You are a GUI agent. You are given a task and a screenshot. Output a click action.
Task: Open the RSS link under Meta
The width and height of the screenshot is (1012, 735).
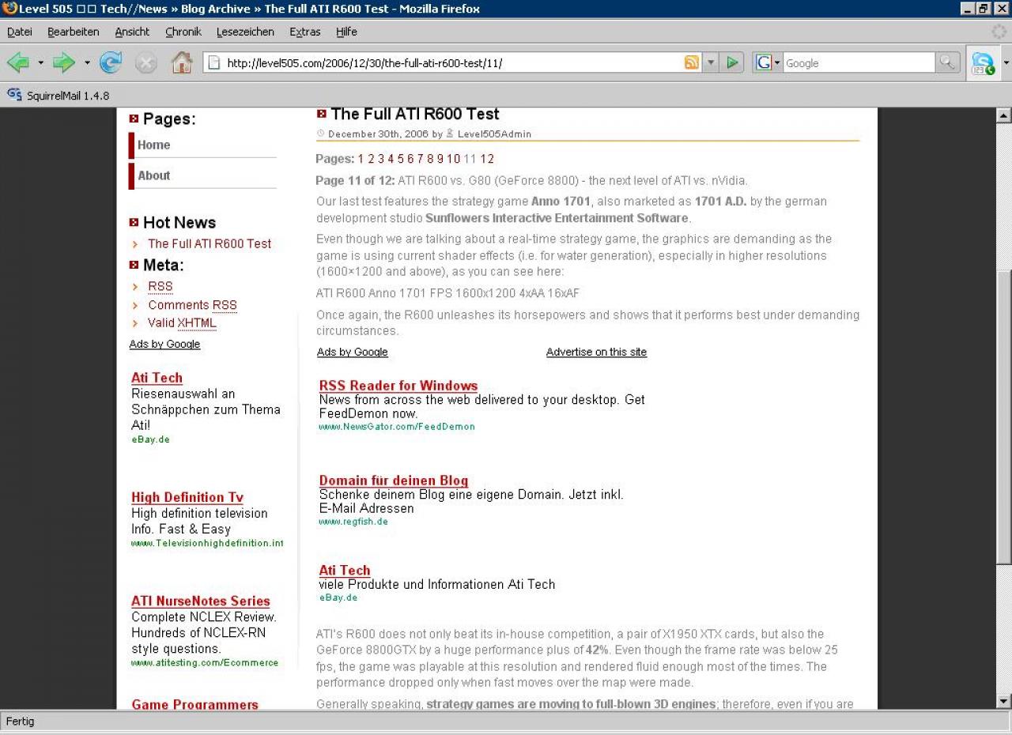pos(160,286)
